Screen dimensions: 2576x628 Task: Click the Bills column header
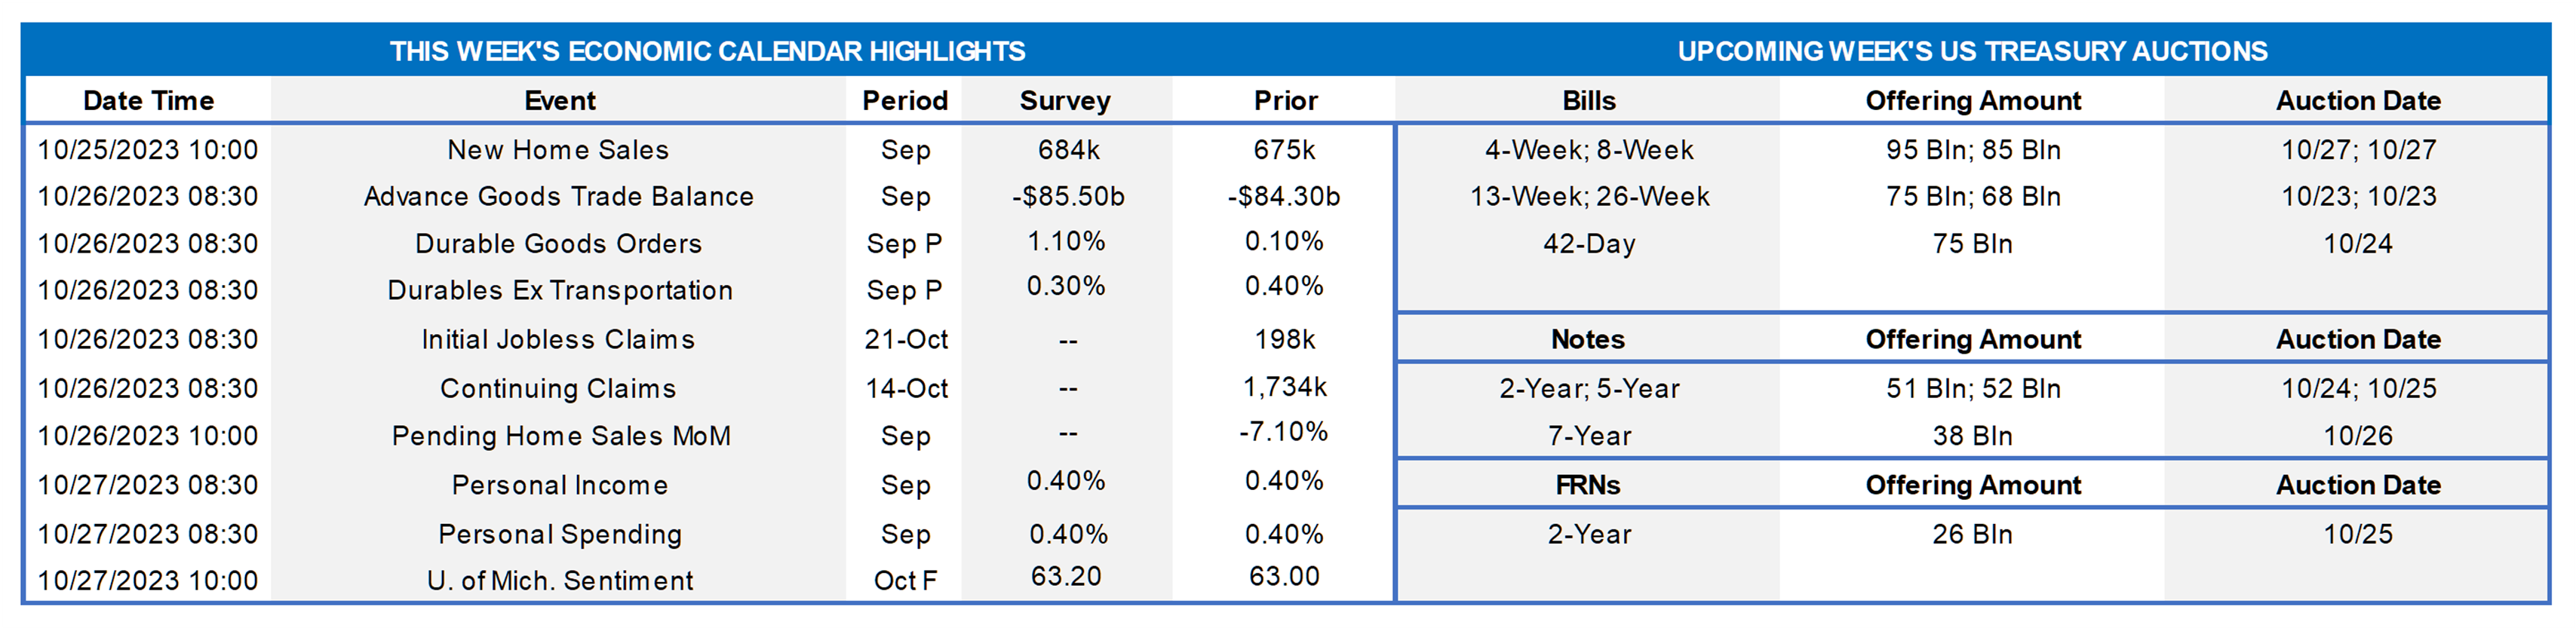pos(1588,101)
